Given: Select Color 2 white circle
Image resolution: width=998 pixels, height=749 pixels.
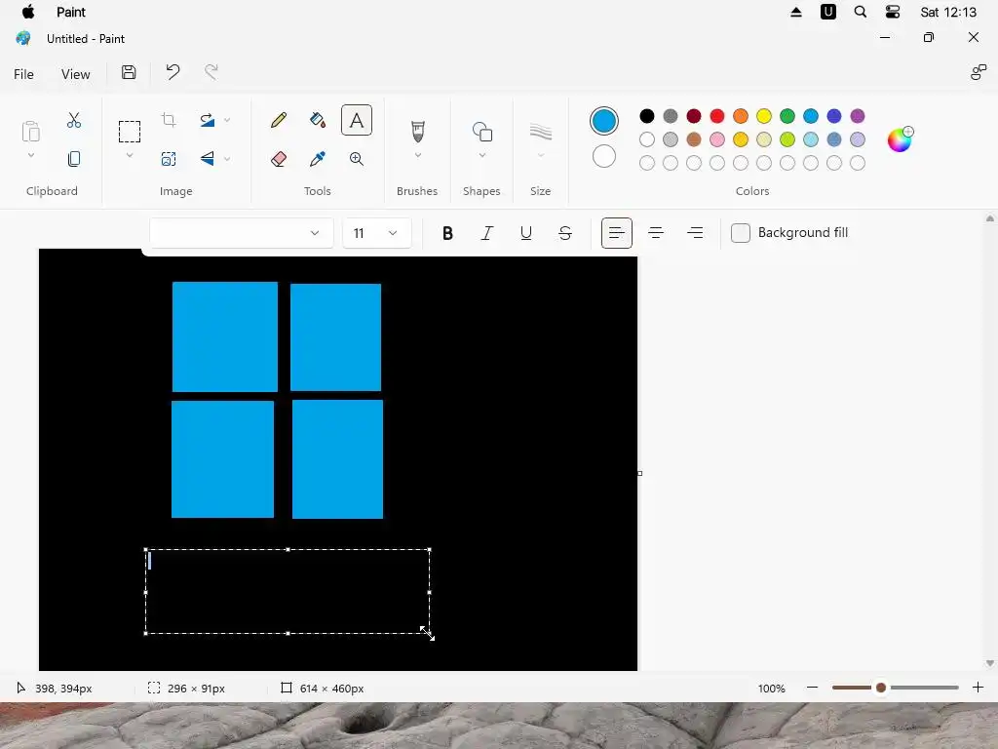Looking at the screenshot, I should (604, 156).
